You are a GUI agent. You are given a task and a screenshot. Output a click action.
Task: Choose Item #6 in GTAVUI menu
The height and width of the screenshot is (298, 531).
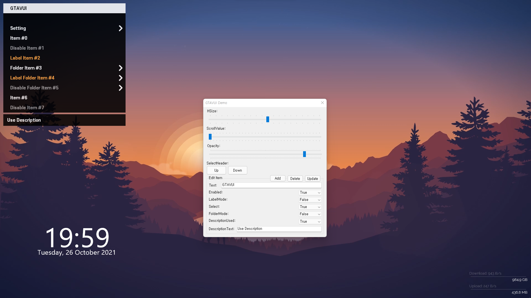click(19, 98)
